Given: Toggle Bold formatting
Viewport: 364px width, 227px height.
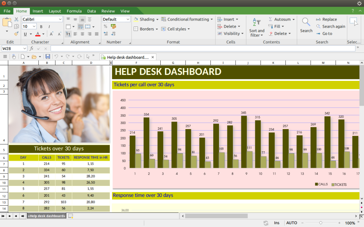Looking at the screenshot, I should tap(41, 27).
